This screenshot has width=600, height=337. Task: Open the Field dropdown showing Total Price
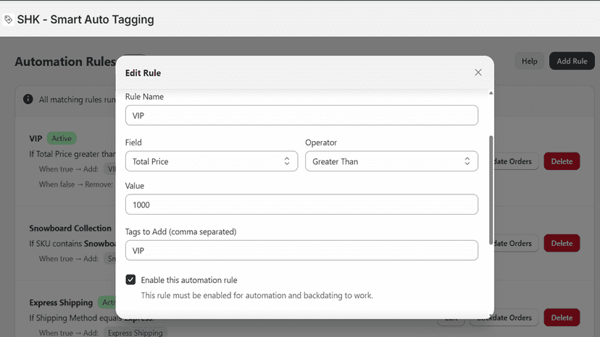[211, 161]
